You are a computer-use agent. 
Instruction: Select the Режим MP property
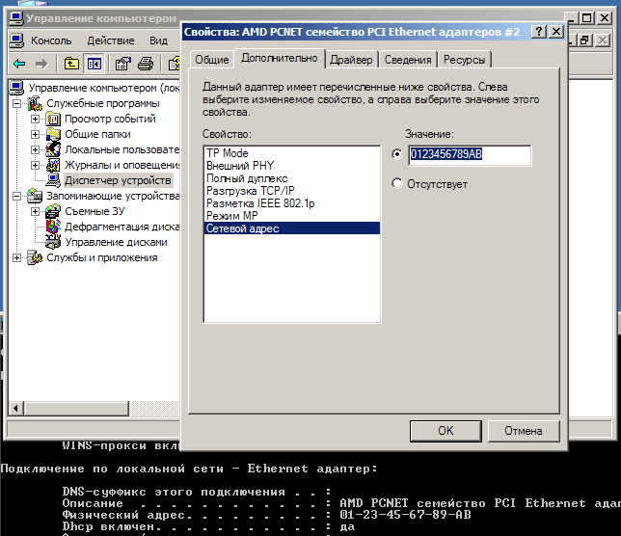pos(292,216)
